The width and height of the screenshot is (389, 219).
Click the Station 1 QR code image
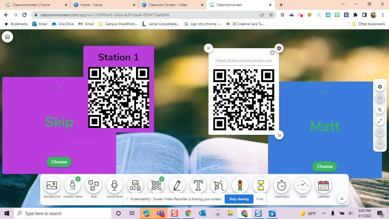(x=119, y=97)
